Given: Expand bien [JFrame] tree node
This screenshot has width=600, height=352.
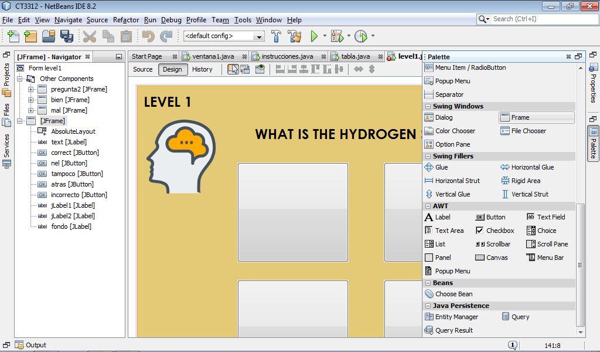Looking at the screenshot, I should pyautogui.click(x=30, y=100).
